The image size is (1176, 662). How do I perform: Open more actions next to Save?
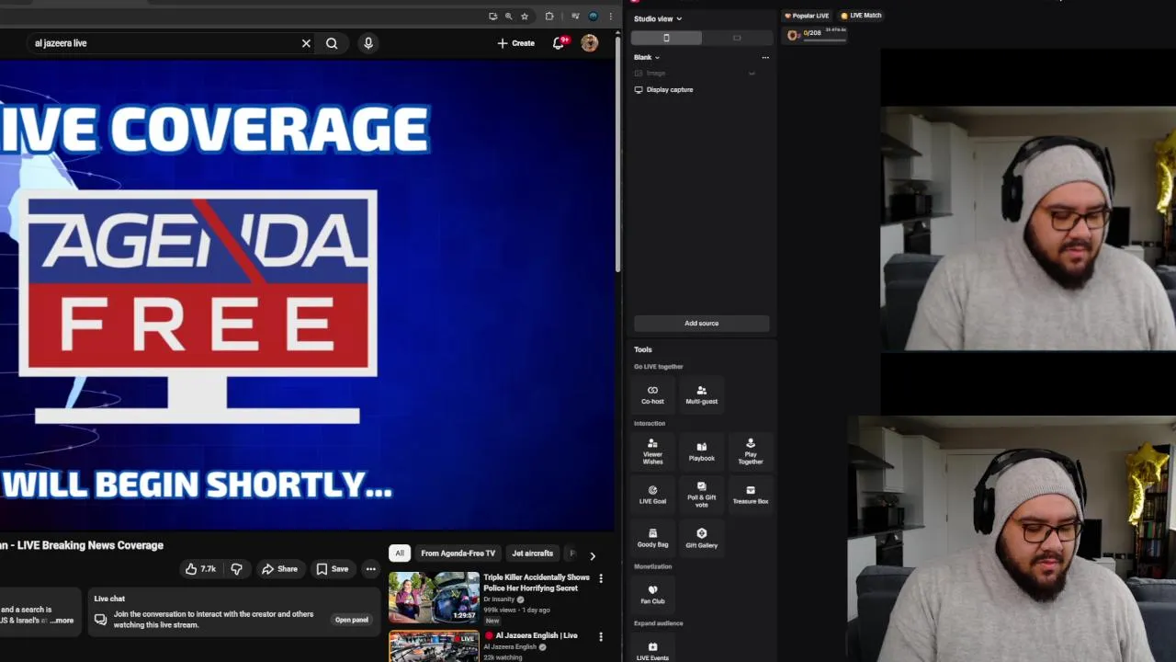(x=370, y=569)
